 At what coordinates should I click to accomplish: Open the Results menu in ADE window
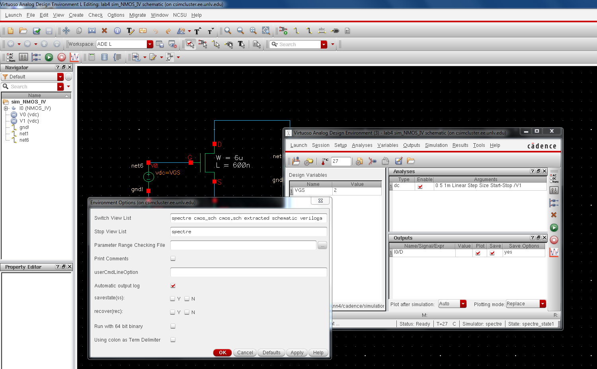tap(460, 145)
